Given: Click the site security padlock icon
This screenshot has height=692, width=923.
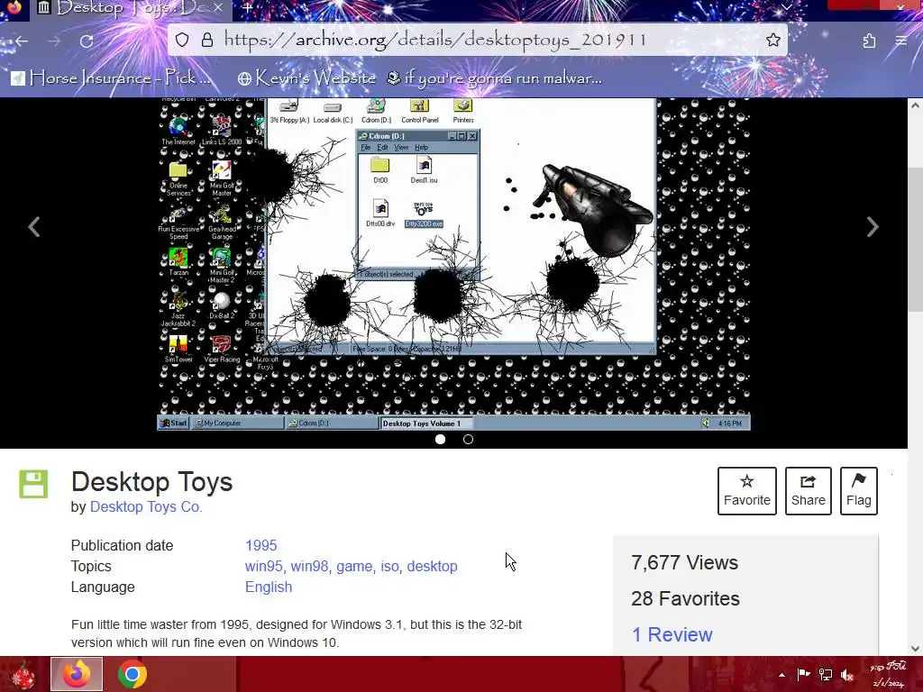Looking at the screenshot, I should point(207,40).
